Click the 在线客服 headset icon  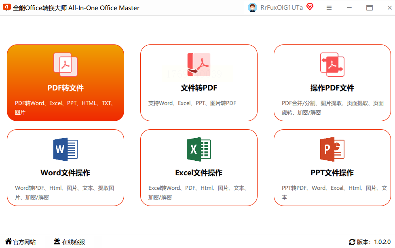click(x=57, y=242)
